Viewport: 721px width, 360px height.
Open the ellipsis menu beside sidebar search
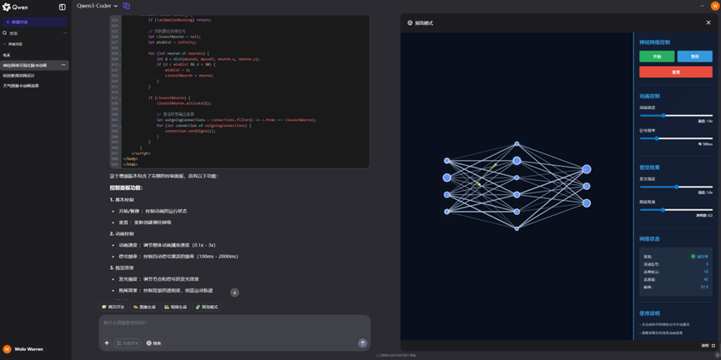(x=65, y=33)
